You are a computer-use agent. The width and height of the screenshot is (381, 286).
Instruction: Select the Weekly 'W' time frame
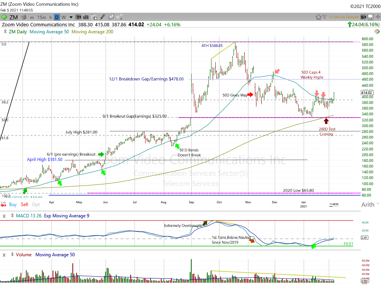click(x=64, y=17)
